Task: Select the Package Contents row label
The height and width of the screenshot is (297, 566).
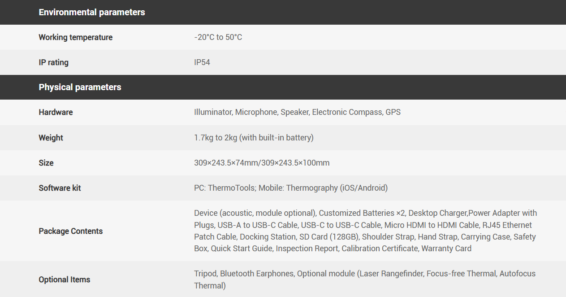Action: [71, 231]
